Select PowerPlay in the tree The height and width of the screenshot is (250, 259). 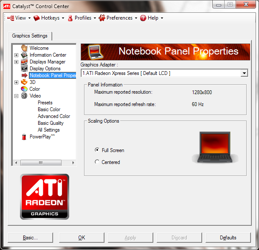point(42,137)
